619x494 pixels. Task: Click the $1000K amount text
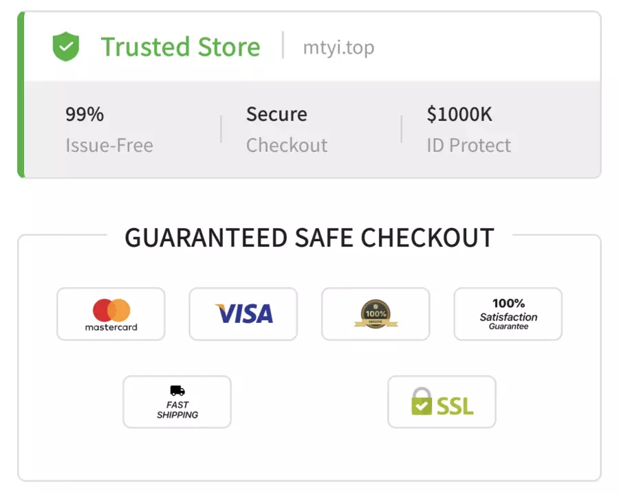coord(459,114)
